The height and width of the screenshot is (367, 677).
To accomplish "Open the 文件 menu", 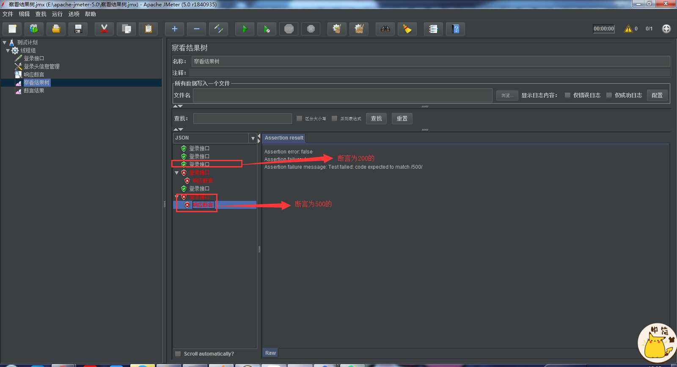I will 8,14.
